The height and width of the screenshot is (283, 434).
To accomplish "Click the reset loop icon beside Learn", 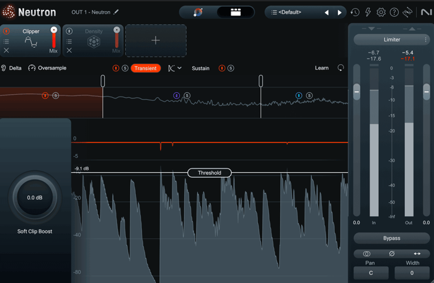I will point(341,68).
